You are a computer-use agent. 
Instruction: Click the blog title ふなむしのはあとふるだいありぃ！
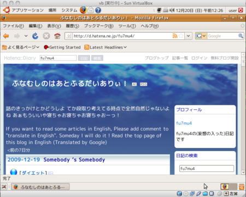69,83
